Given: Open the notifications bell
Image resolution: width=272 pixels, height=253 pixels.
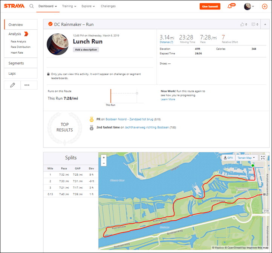Looking at the screenshot, I should (229, 6).
